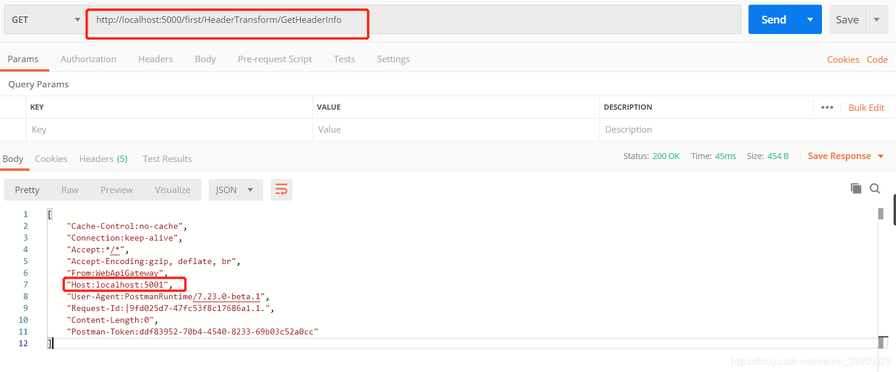Click the "Accept:*/*" response line
896x372 pixels.
tap(97, 249)
